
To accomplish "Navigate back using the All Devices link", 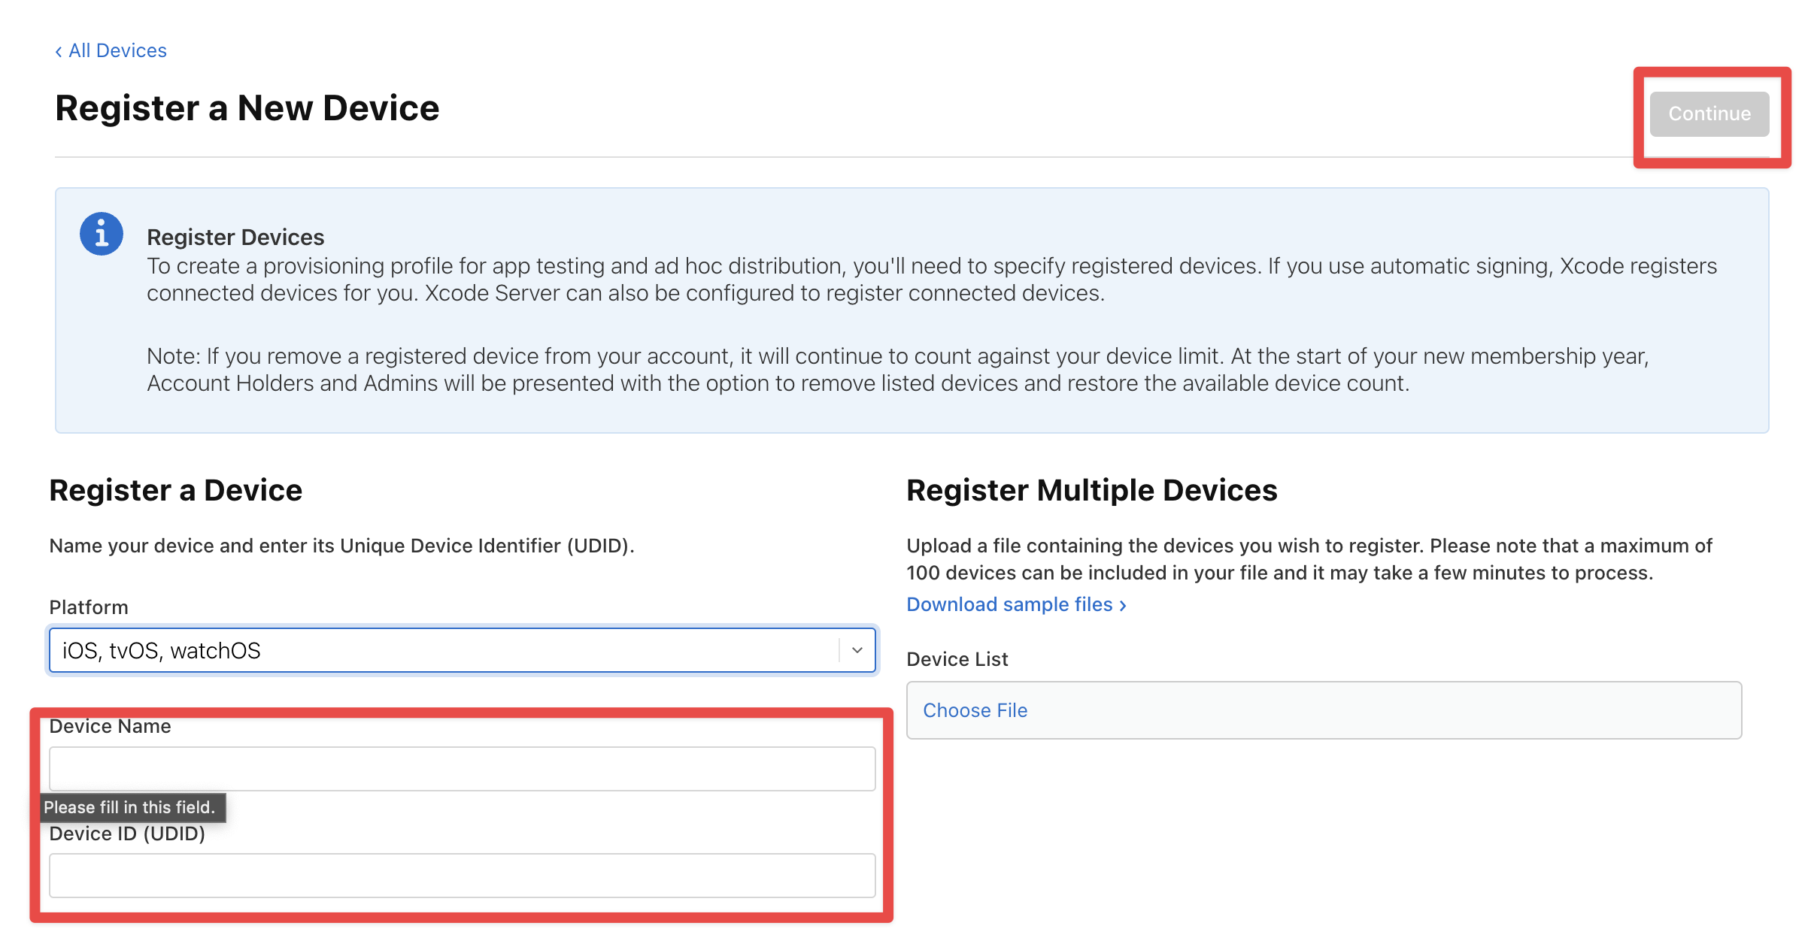I will [117, 50].
